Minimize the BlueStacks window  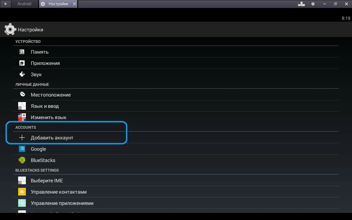coord(325,4)
